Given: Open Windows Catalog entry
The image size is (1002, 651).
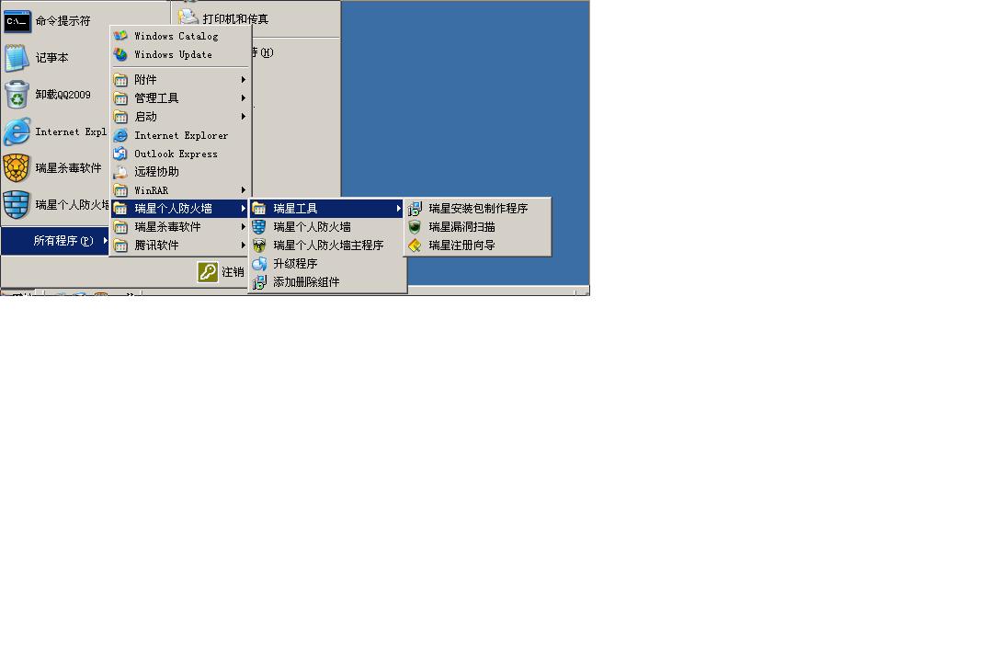Looking at the screenshot, I should tap(180, 36).
